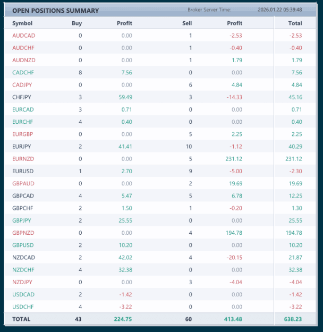323x332 pixels.
Task: Click NZDCAD sell profit -20.15
Action: [x=234, y=258]
